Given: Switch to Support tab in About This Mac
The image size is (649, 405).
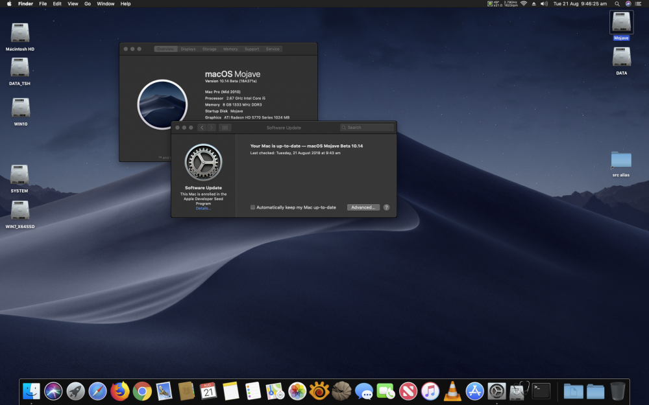Looking at the screenshot, I should coord(252,49).
